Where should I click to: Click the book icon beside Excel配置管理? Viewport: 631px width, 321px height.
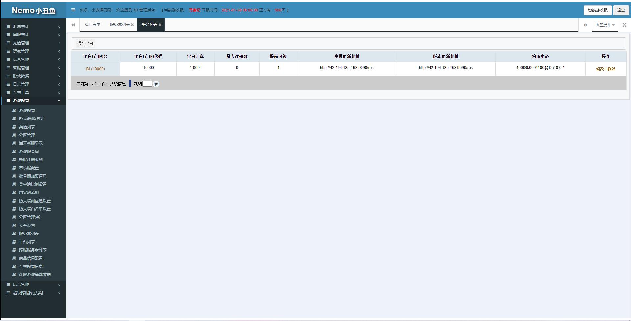click(14, 119)
